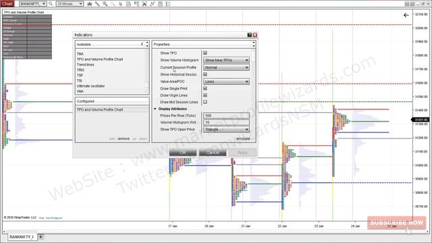
Task: Uncheck Draw Single Print
Action: click(x=205, y=88)
